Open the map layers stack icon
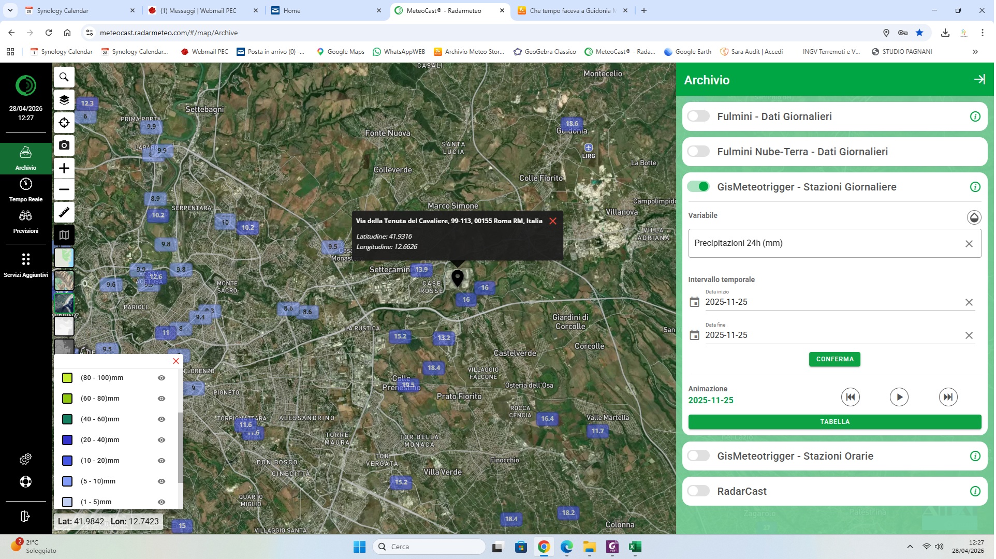Viewport: 996px width, 559px height. (64, 100)
